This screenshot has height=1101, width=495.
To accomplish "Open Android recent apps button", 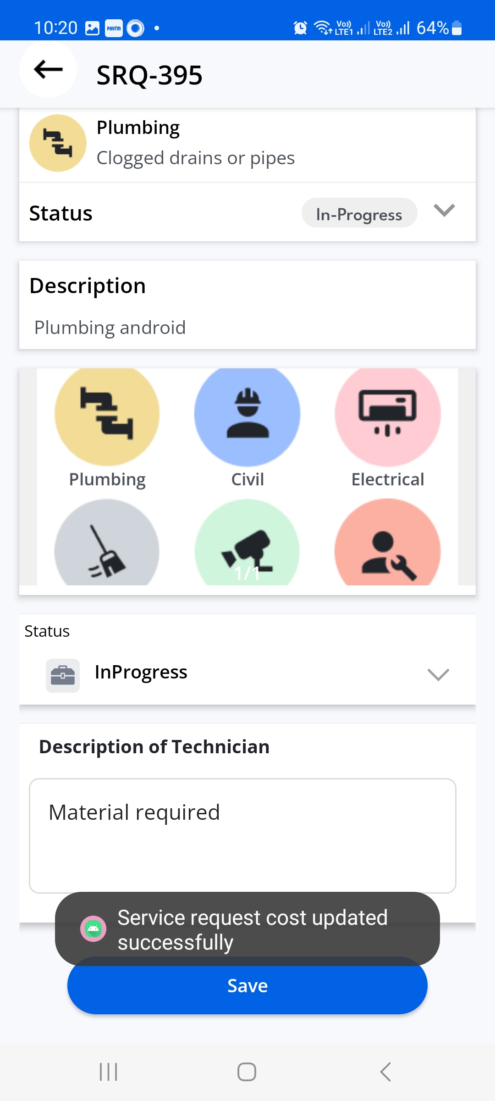I will 109,1072.
